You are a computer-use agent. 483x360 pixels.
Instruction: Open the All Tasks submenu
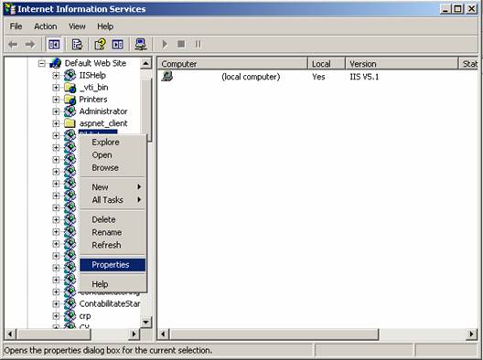point(113,200)
